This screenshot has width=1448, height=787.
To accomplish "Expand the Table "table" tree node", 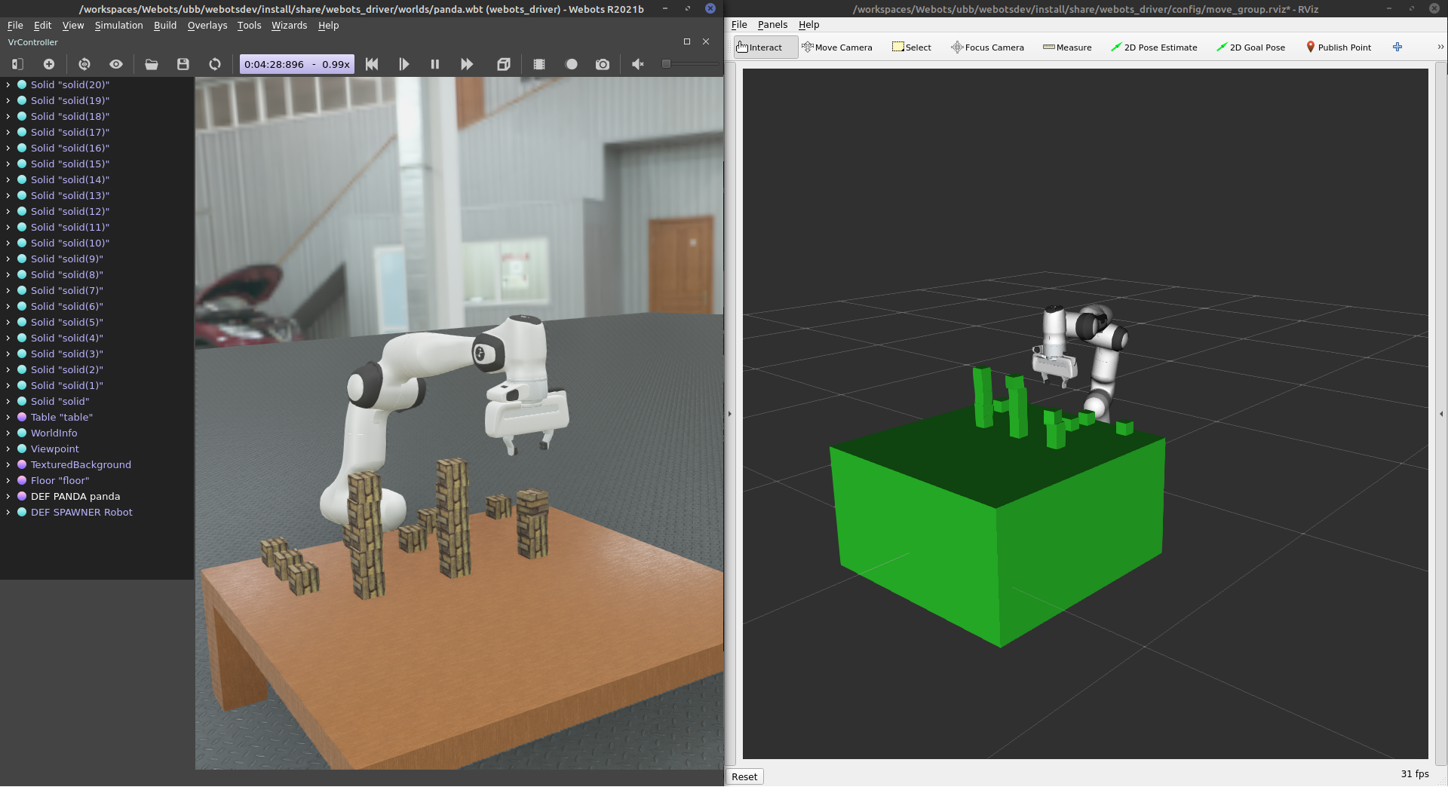I will point(8,418).
